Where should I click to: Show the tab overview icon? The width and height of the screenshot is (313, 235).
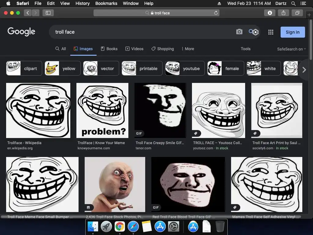(x=297, y=13)
